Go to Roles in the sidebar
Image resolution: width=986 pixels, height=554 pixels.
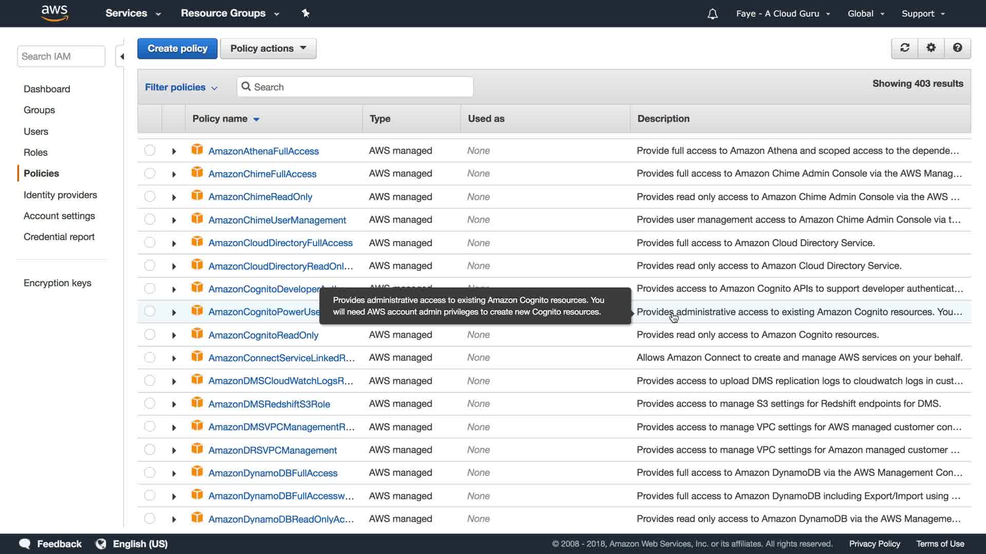click(x=35, y=152)
